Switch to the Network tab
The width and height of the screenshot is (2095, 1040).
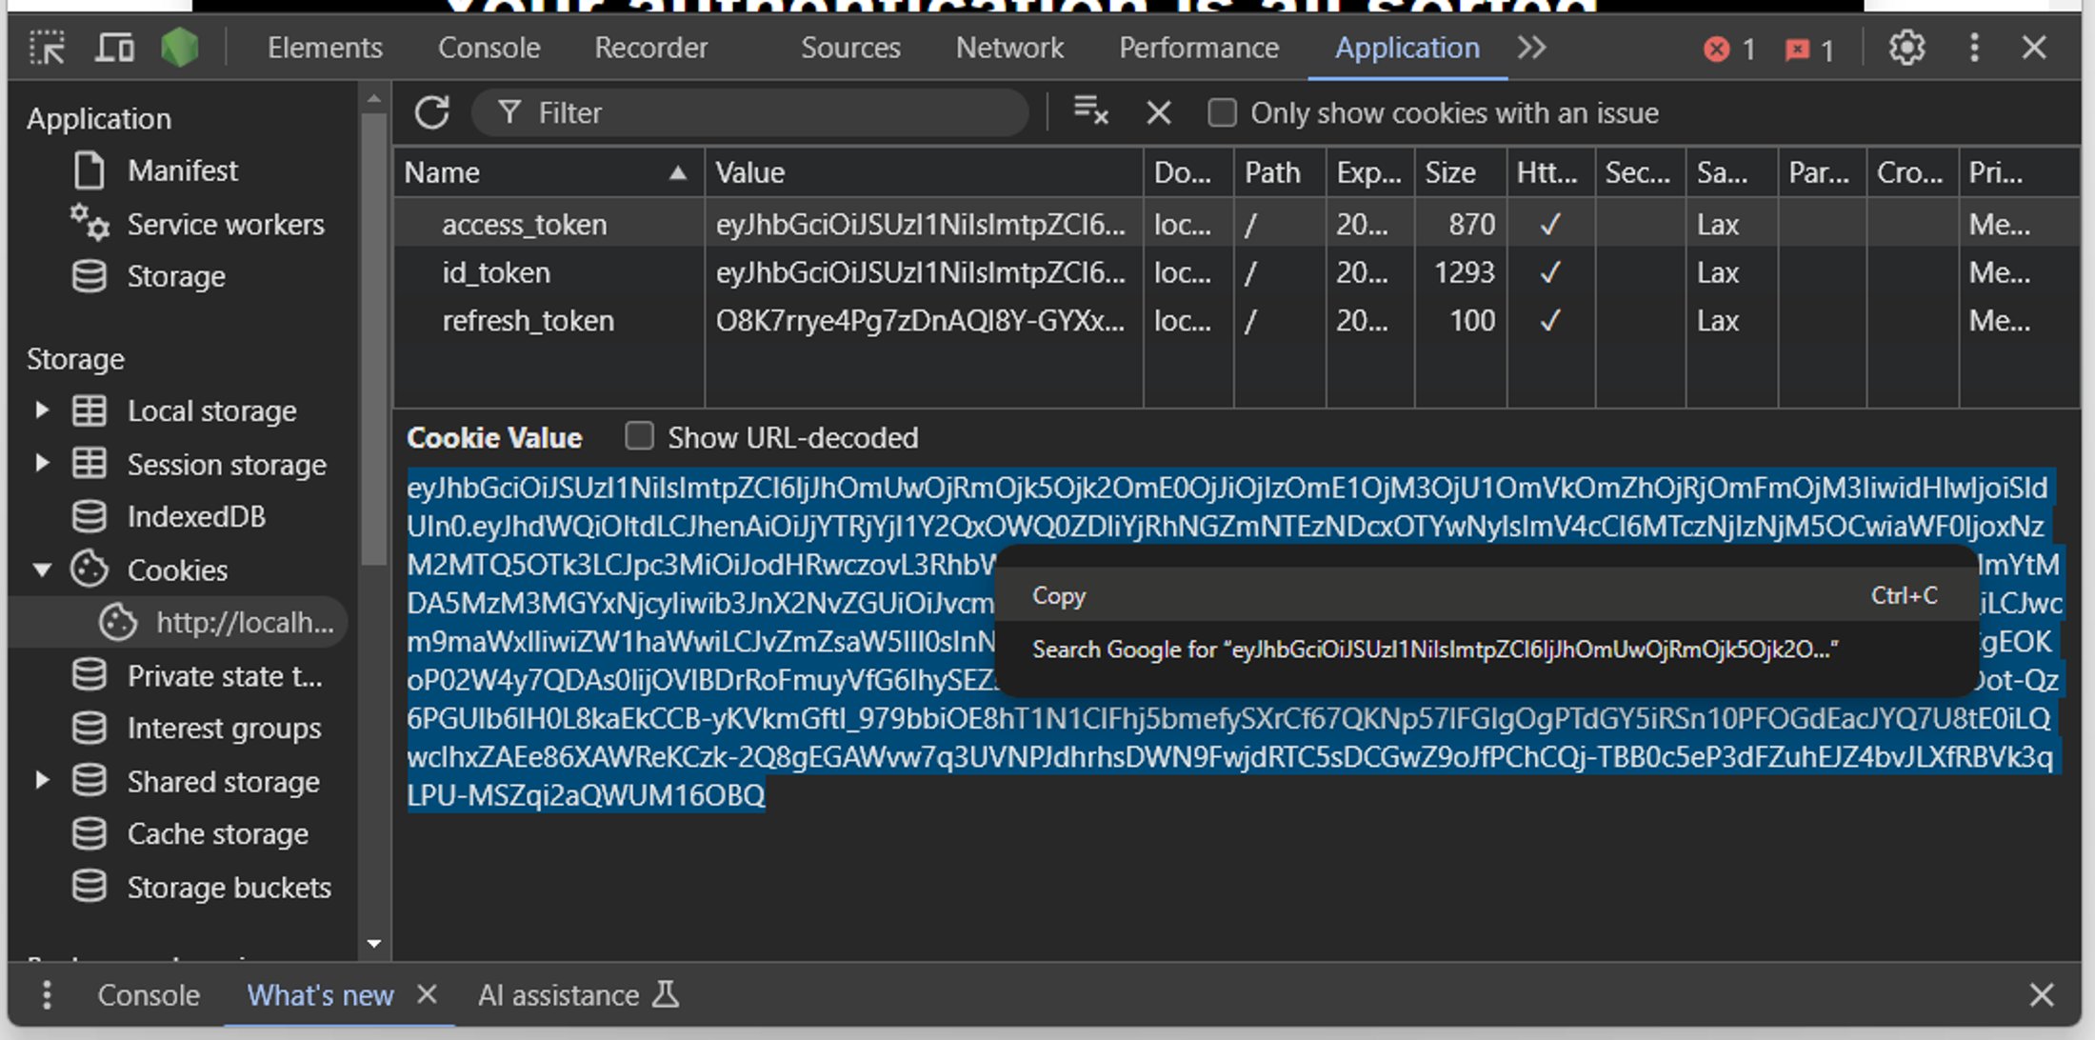coord(1009,48)
